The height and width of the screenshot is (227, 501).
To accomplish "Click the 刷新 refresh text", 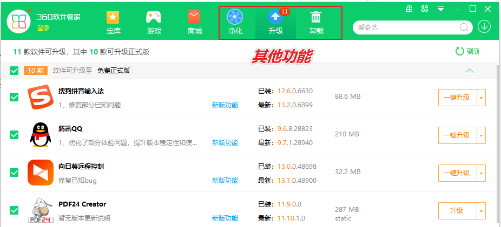I will coord(473,51).
